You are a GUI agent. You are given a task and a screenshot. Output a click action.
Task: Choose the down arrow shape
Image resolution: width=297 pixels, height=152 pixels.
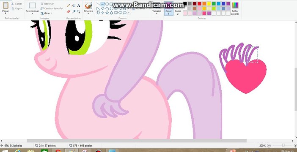[x=98, y=13]
